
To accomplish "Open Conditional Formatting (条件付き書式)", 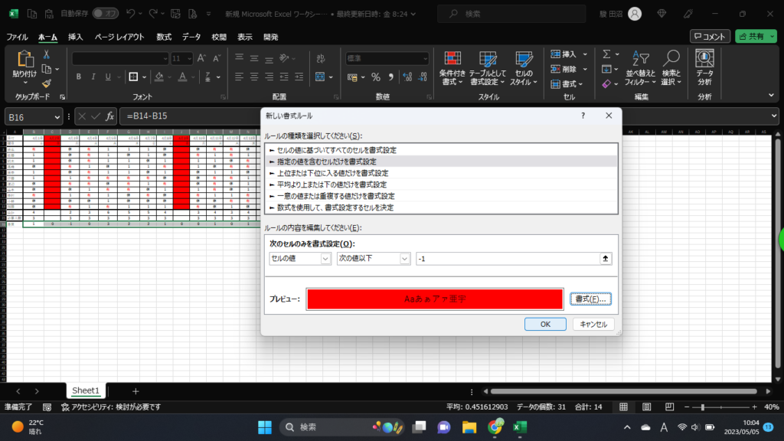I will point(452,68).
